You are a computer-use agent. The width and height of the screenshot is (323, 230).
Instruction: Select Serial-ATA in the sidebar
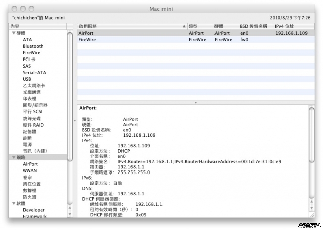click(35, 73)
